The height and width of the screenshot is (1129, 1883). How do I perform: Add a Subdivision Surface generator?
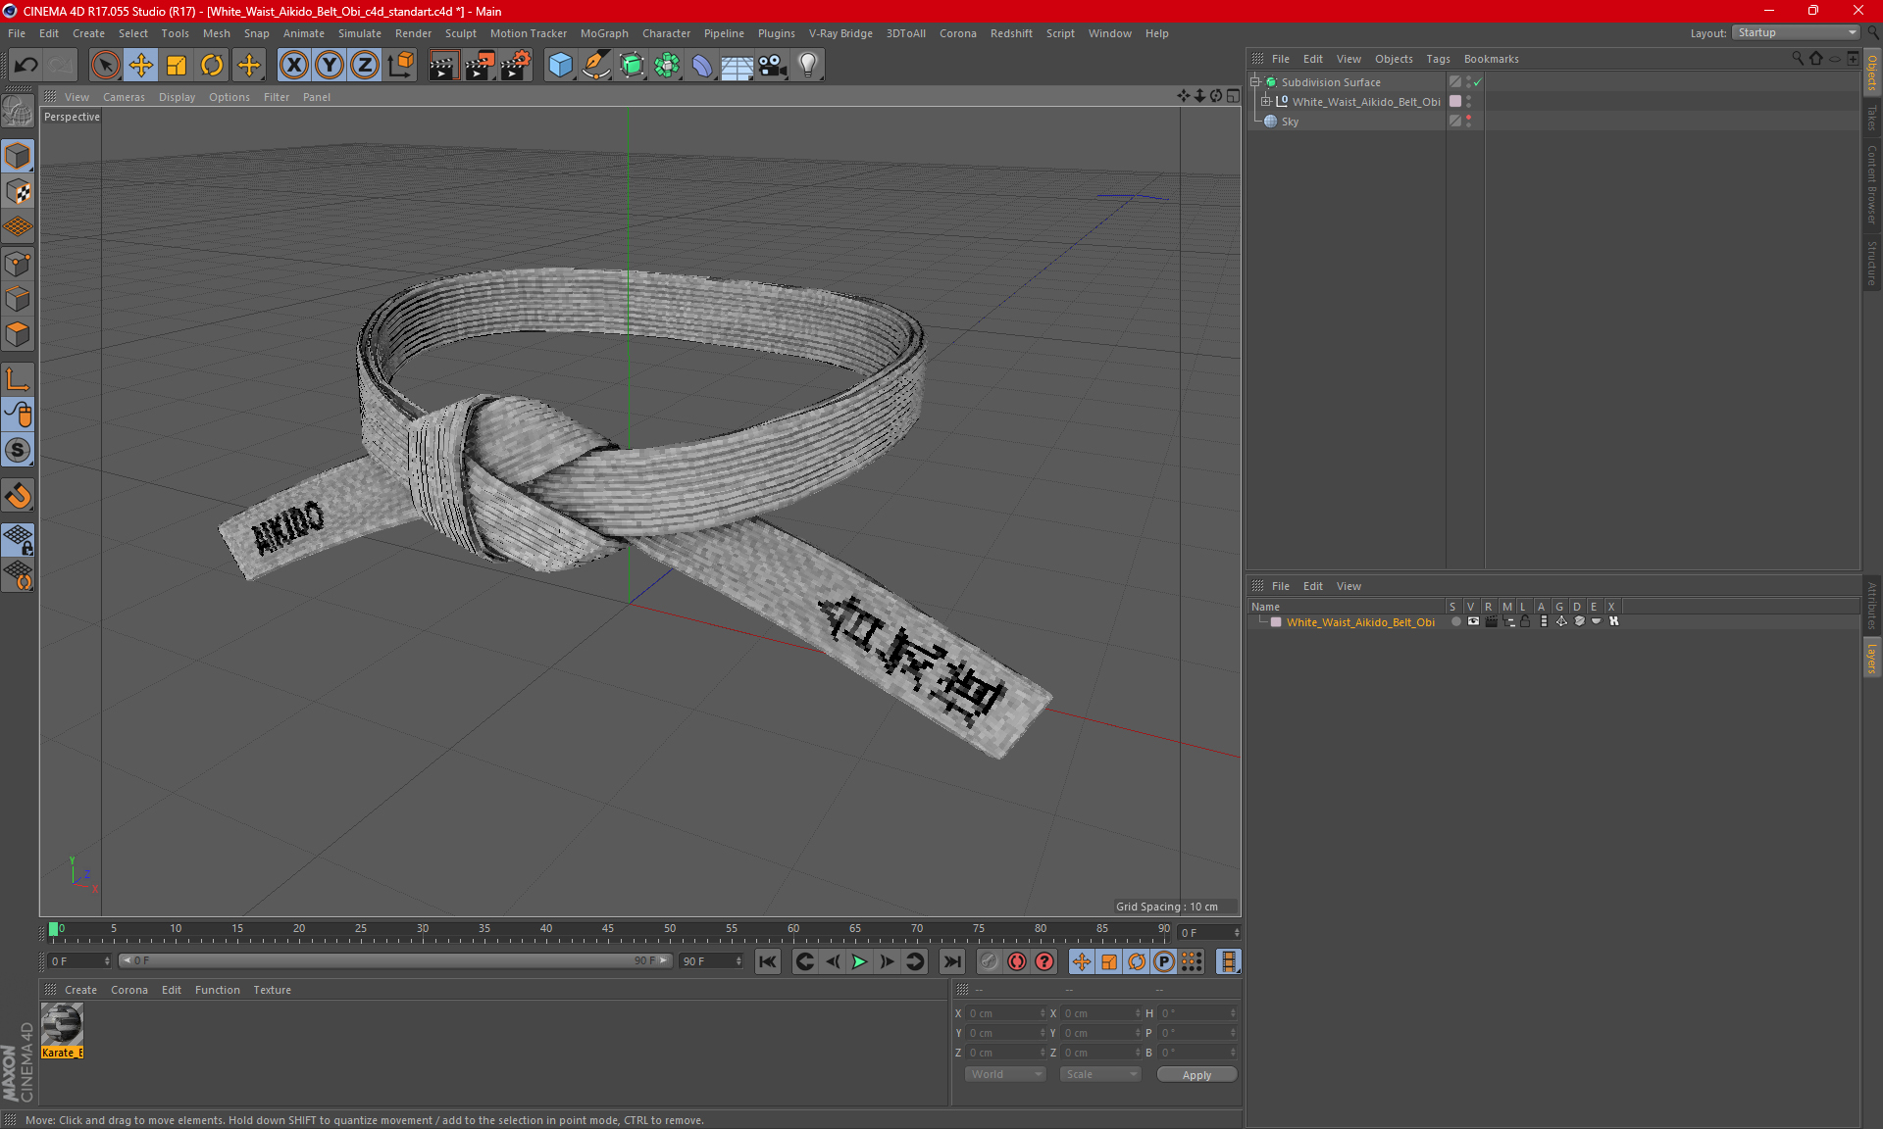point(633,66)
